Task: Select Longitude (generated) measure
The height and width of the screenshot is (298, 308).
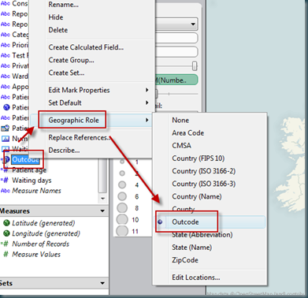Action: click(x=46, y=233)
